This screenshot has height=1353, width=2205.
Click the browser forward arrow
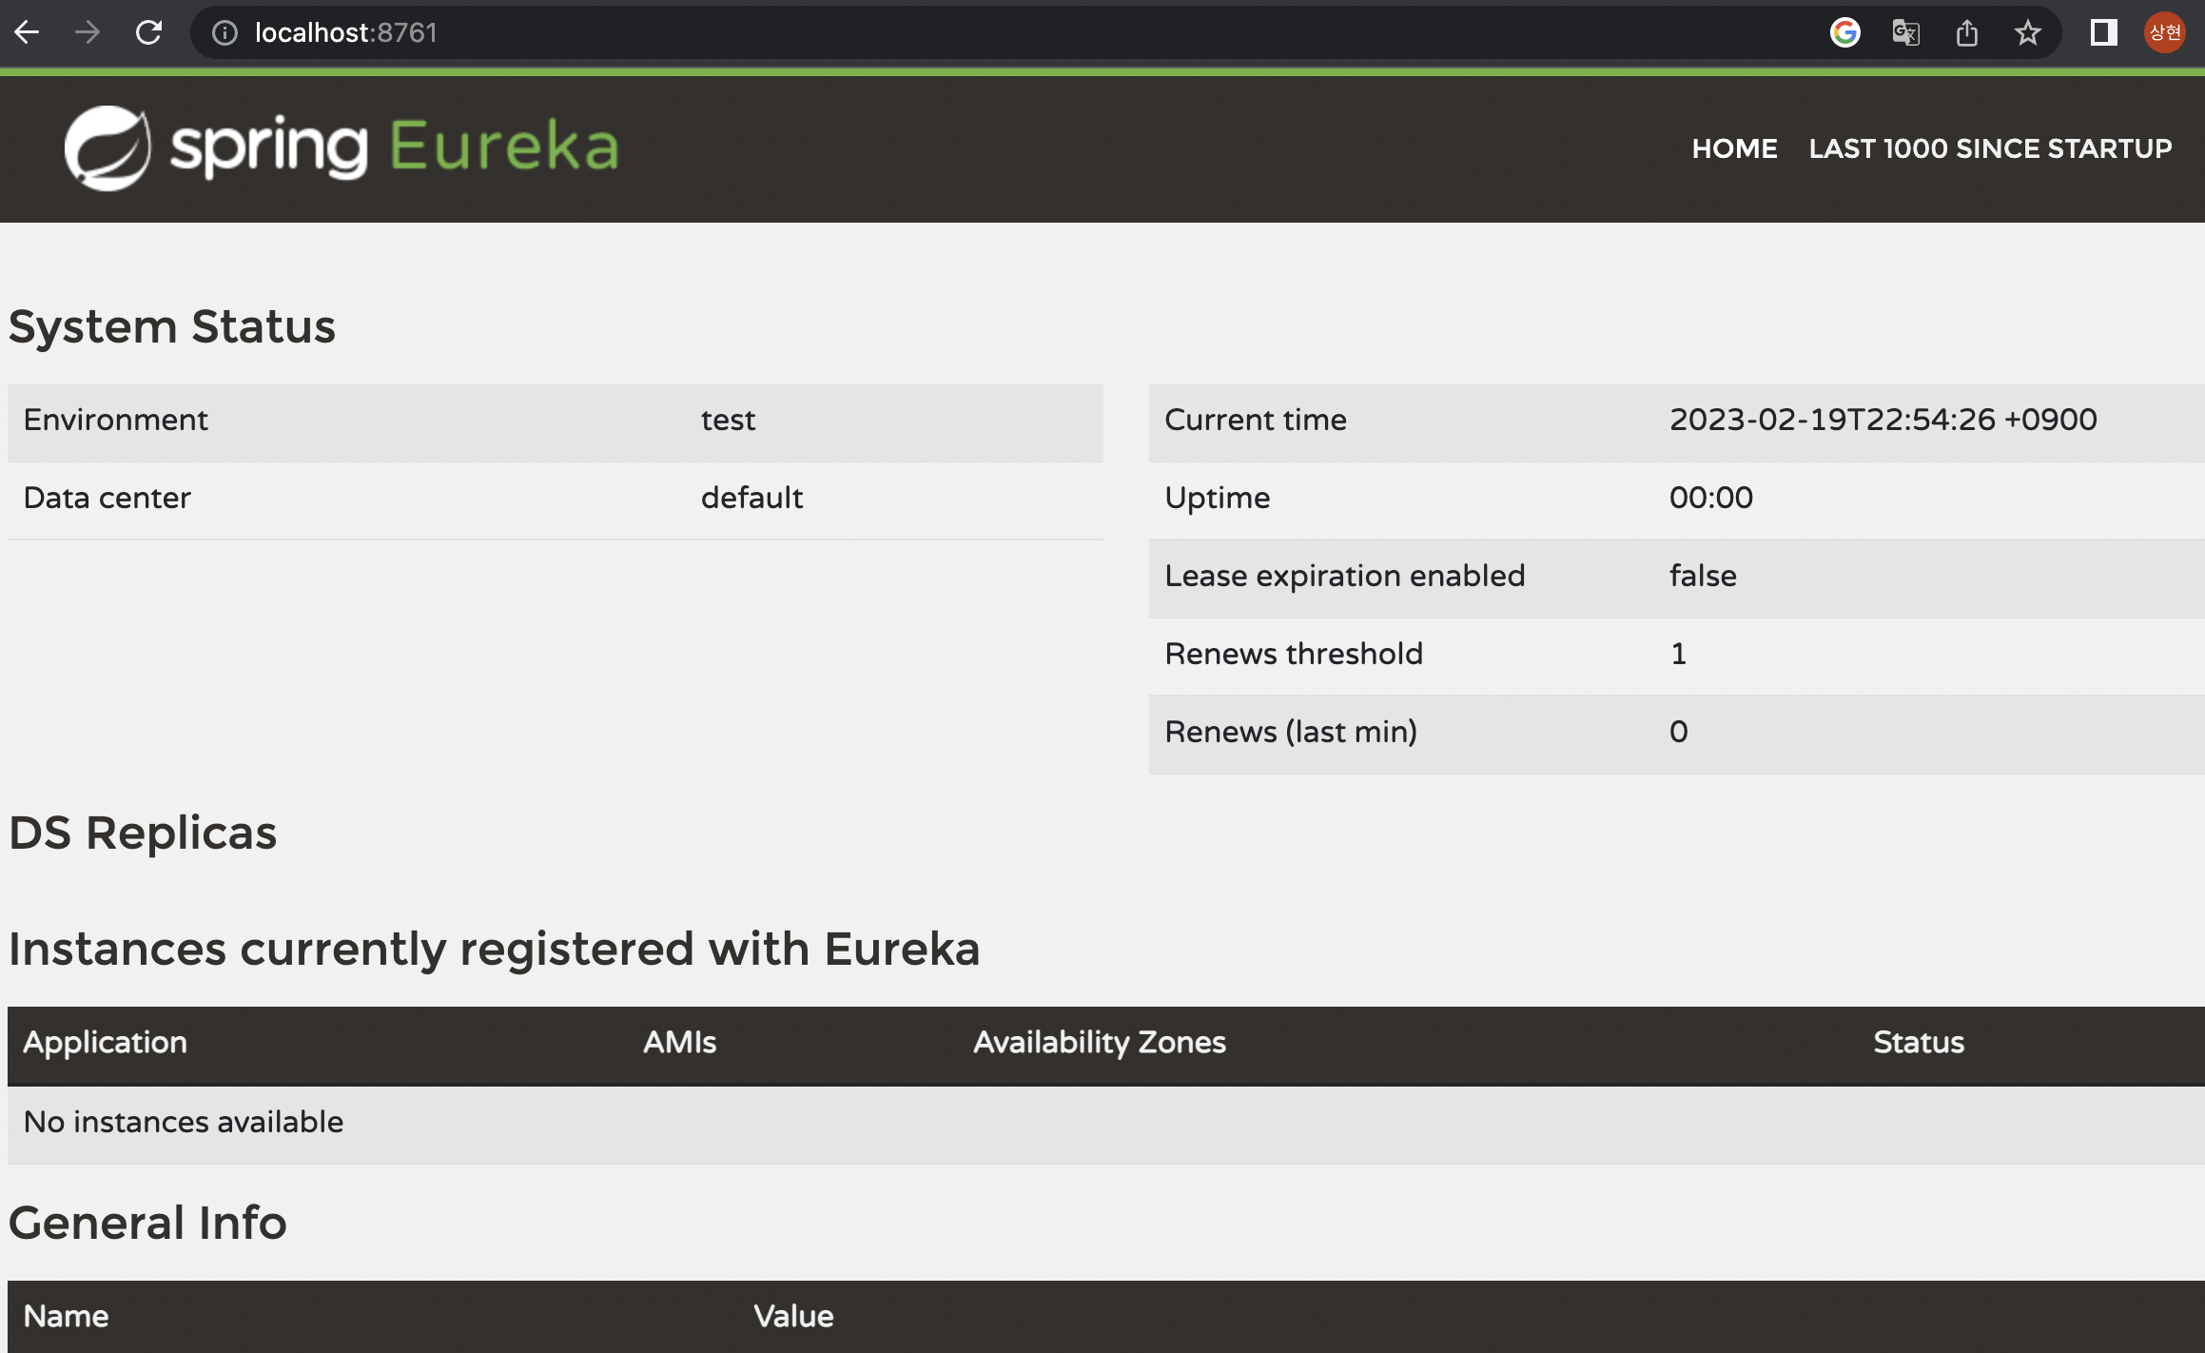[x=88, y=33]
